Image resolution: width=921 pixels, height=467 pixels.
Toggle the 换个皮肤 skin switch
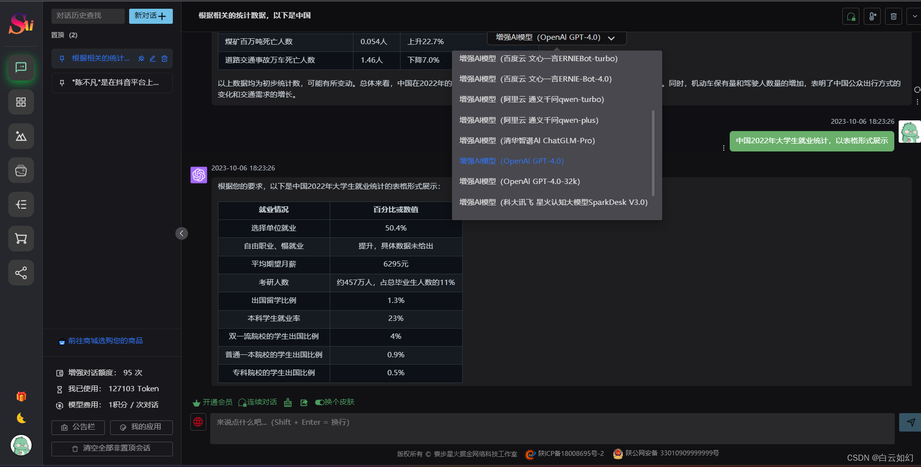tap(335, 402)
